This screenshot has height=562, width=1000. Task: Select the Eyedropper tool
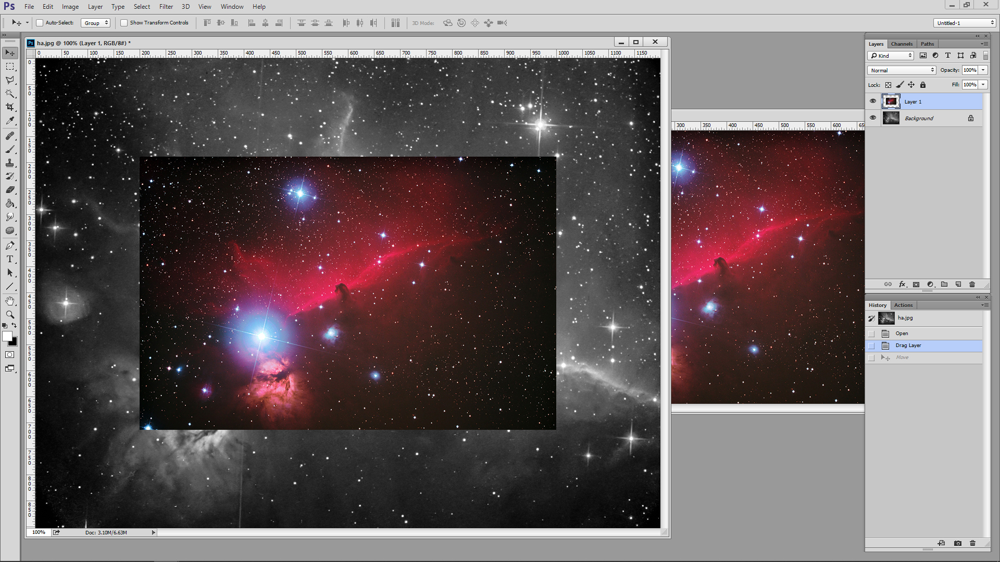10,121
